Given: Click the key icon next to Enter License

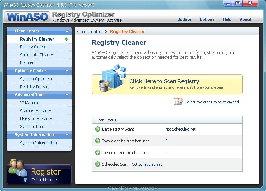Looking at the screenshot, I should [x=25, y=180].
